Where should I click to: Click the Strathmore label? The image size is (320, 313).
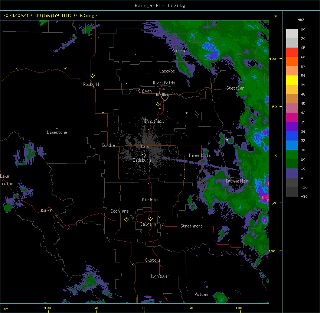(192, 226)
